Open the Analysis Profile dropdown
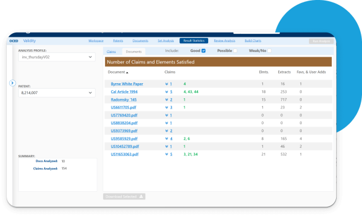This screenshot has height=217, width=362. [x=57, y=57]
